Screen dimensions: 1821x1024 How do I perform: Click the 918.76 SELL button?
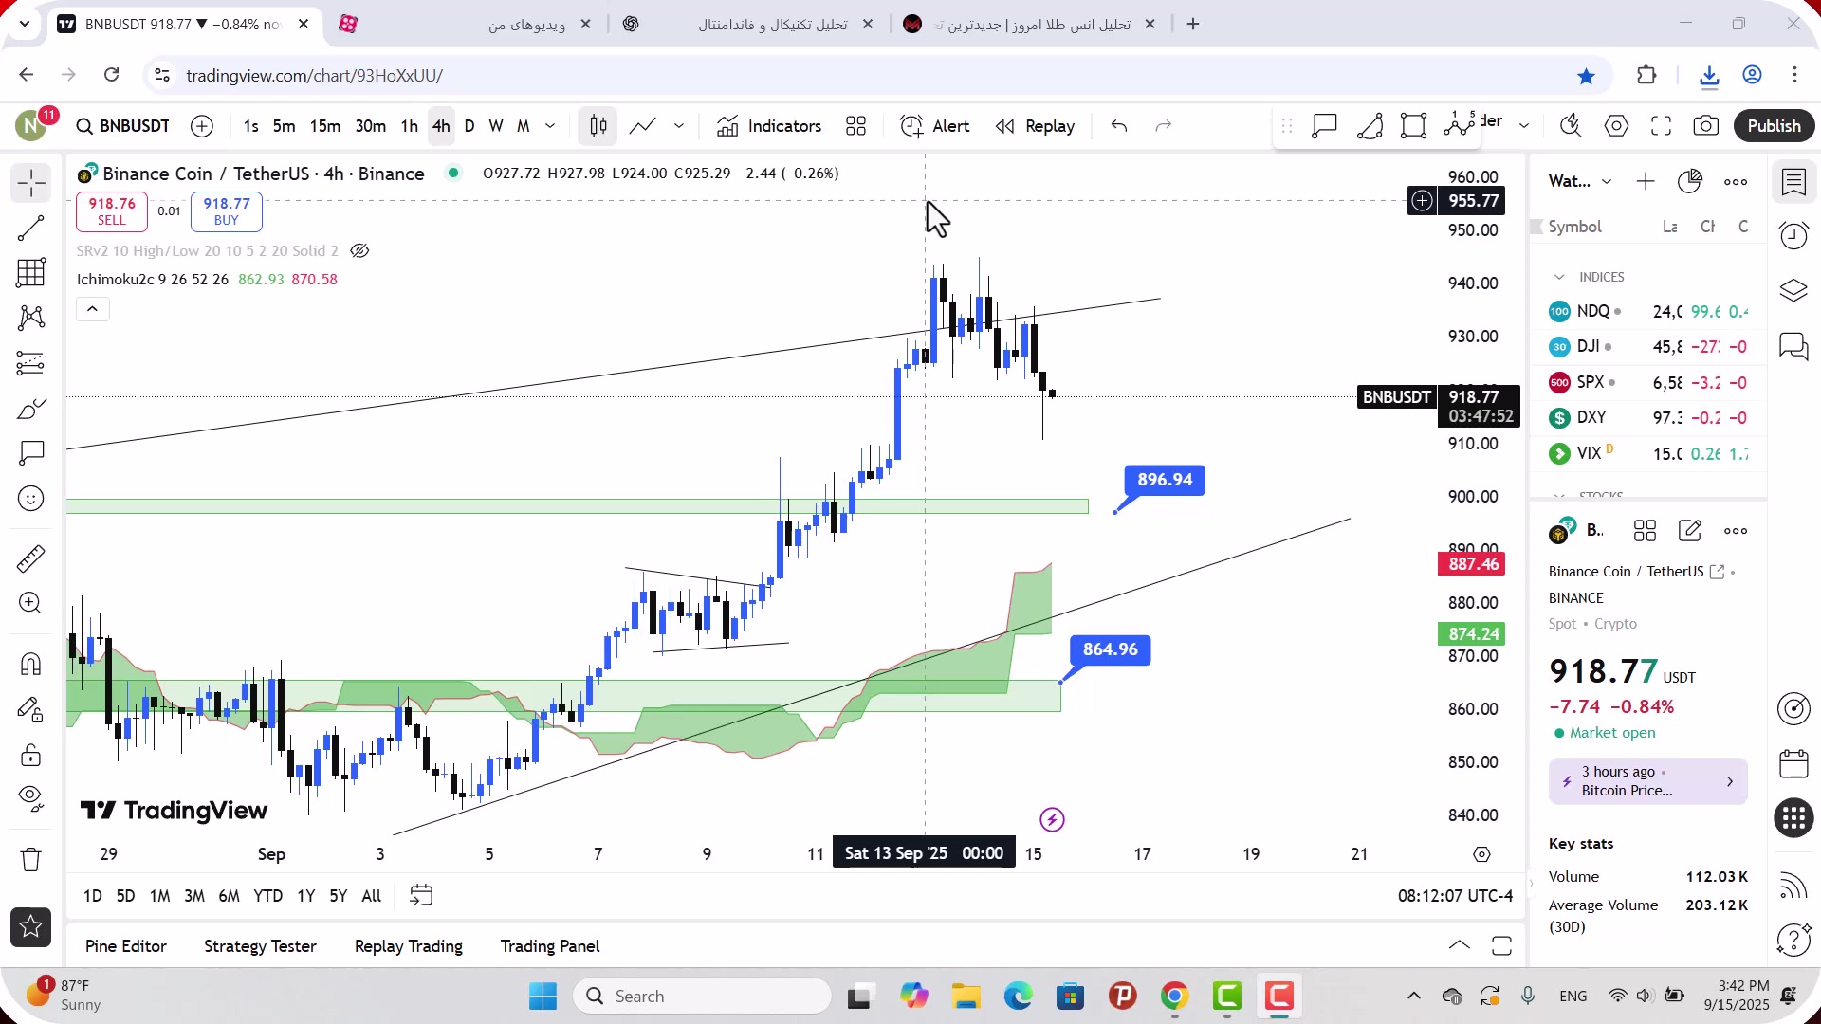(x=112, y=211)
